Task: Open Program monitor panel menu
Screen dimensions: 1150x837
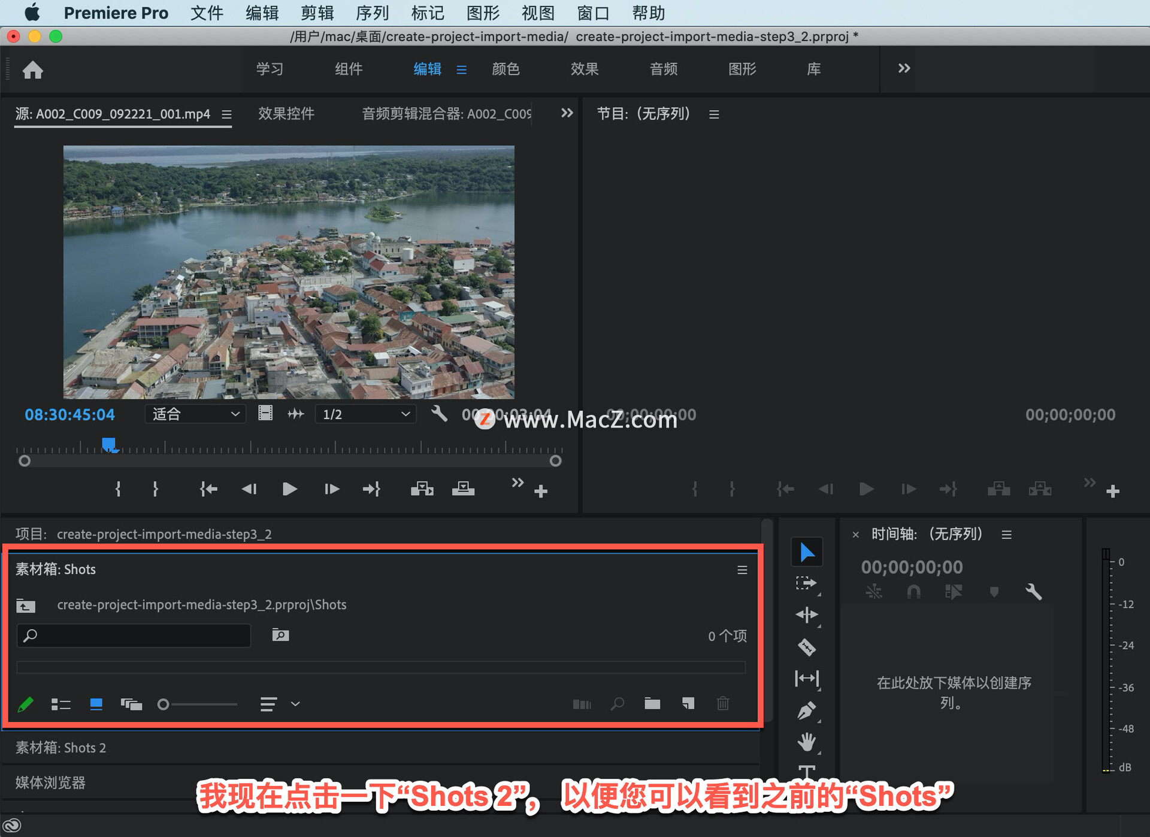Action: coord(714,114)
